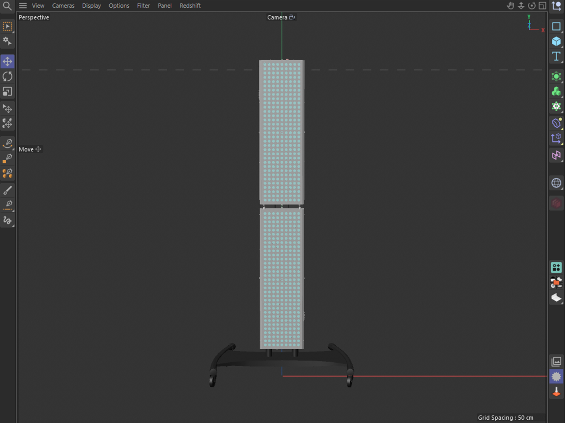Open the pink camera/symmetry icon
This screenshot has width=565, height=423.
pyautogui.click(x=556, y=155)
